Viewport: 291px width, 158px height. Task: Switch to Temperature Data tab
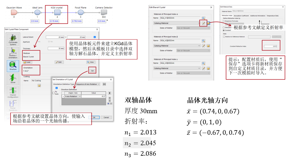pos(272,16)
